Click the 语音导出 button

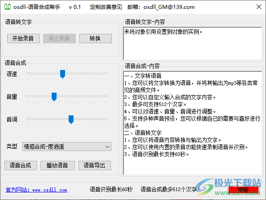[94, 165]
